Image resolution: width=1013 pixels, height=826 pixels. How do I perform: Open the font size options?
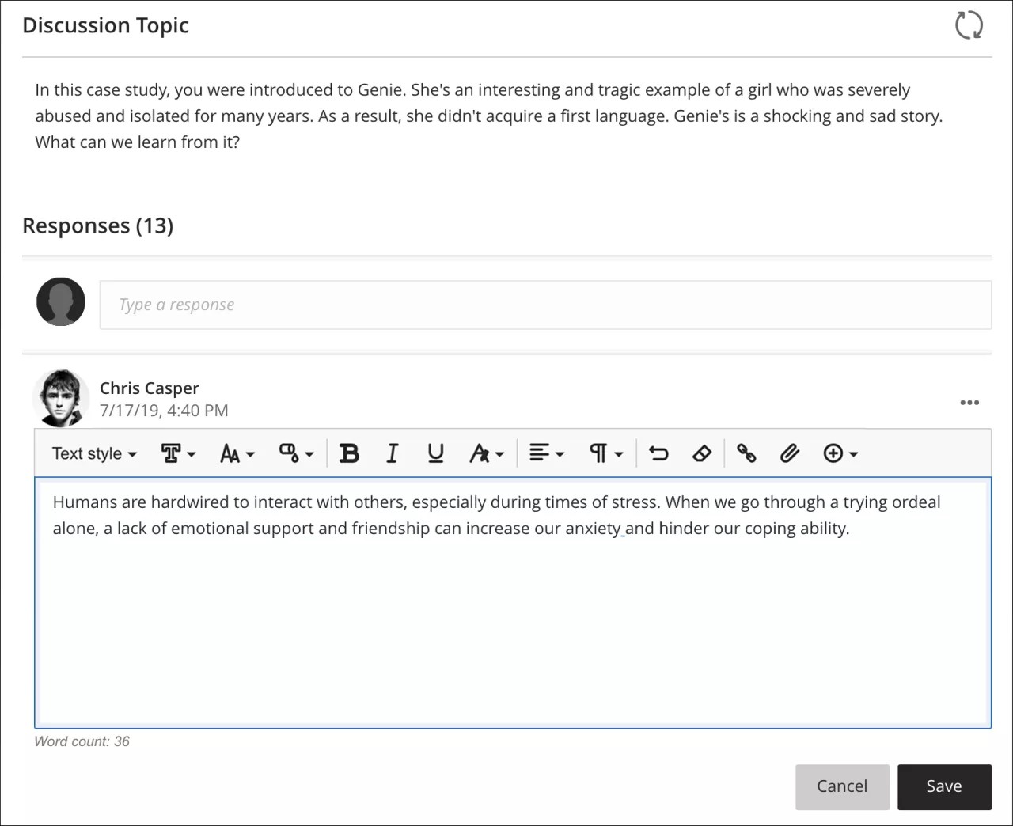[x=235, y=453]
